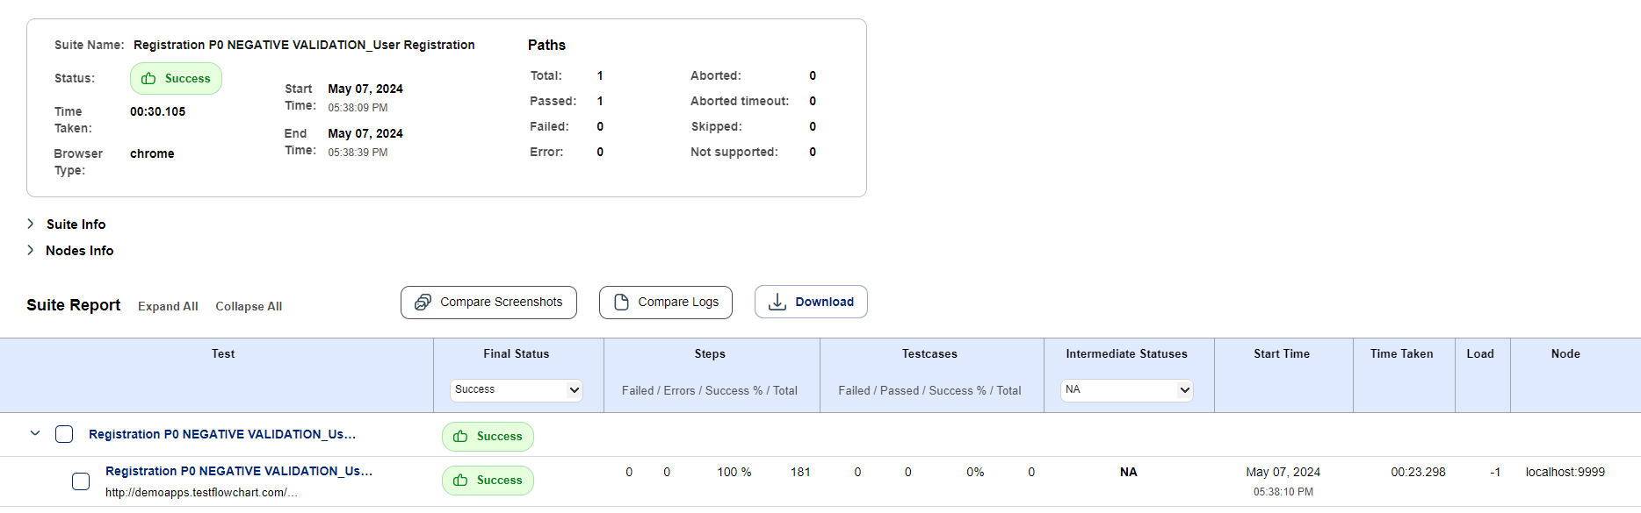Click the Compare Logs document icon
Image resolution: width=1641 pixels, height=513 pixels.
(x=621, y=303)
